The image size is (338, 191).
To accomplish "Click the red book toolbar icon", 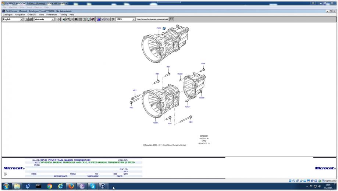I will pos(93,19).
